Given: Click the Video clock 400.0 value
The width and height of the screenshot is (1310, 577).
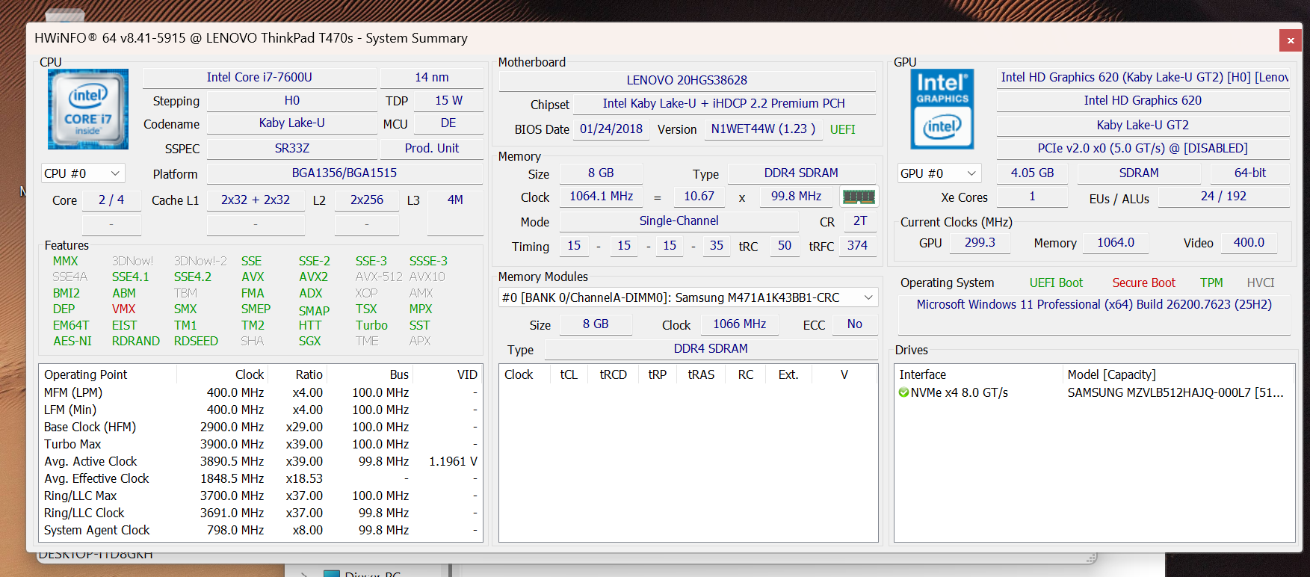Looking at the screenshot, I should [1249, 243].
